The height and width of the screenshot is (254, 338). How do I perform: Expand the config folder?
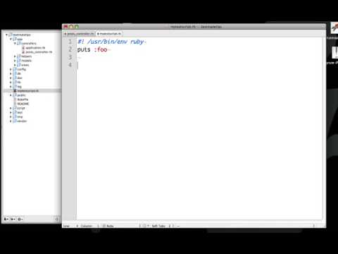pos(11,69)
